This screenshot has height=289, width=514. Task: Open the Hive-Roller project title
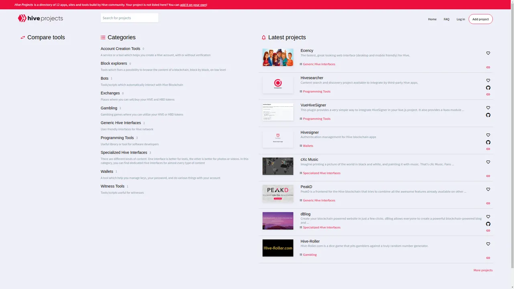pyautogui.click(x=310, y=241)
